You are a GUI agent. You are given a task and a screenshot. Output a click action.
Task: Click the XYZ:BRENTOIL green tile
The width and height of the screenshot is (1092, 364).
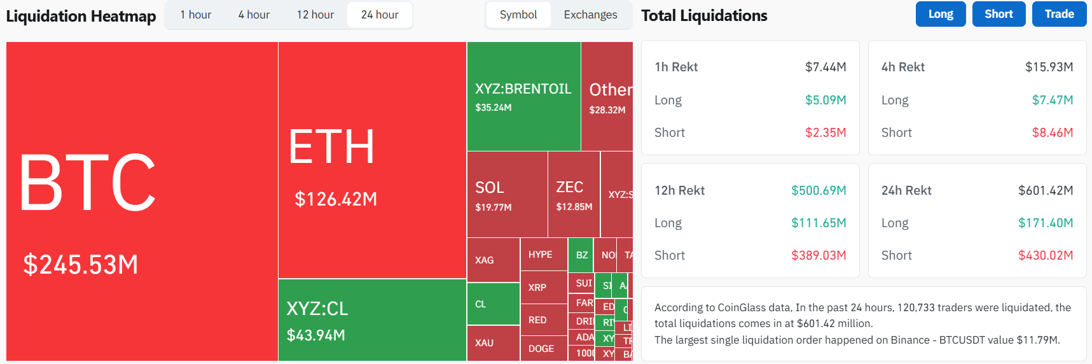(523, 96)
